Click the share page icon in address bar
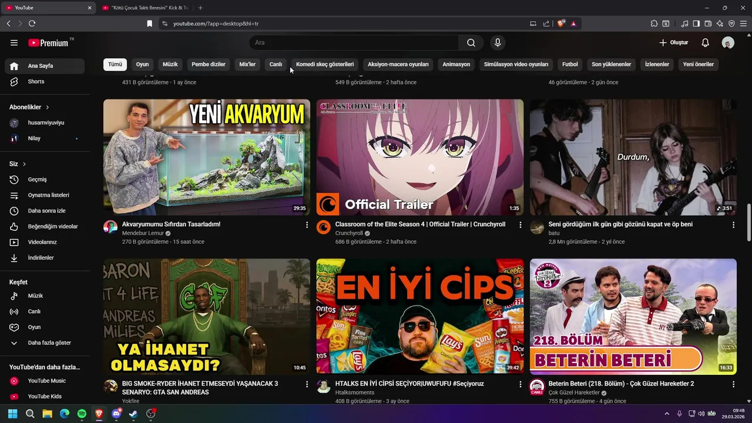The image size is (752, 423). [546, 23]
